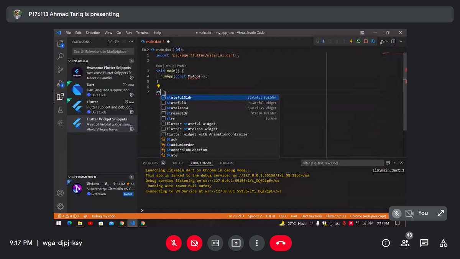This screenshot has width=460, height=259.
Task: Open meeting more options three-dot menu
Action: (256, 243)
